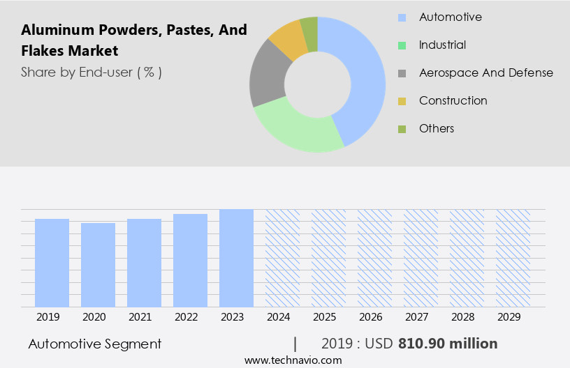
Task: Click the yellow Construction legend swatch
Action: 402,101
